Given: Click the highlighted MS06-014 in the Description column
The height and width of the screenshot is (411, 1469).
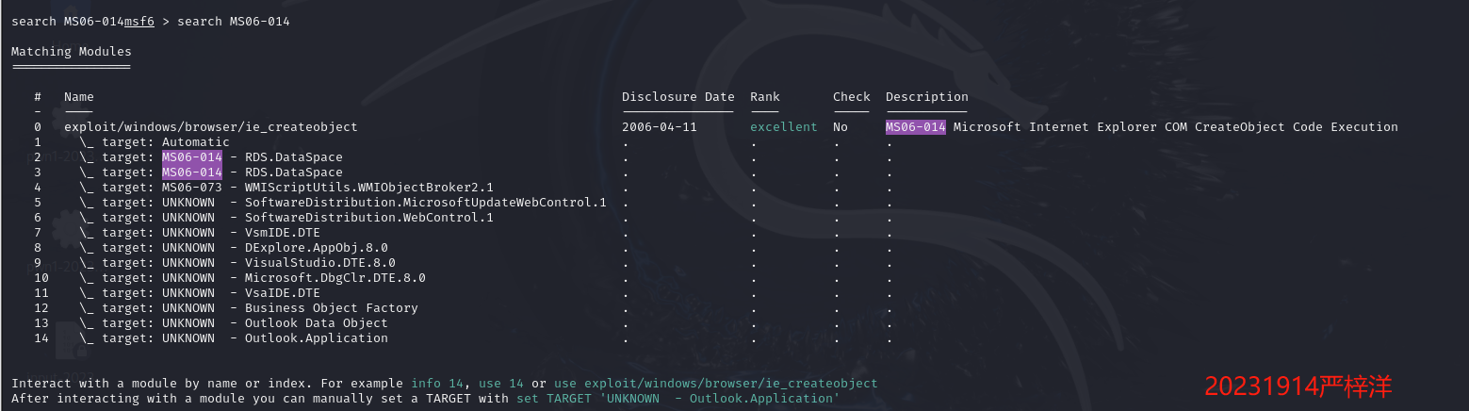Looking at the screenshot, I should pos(915,127).
